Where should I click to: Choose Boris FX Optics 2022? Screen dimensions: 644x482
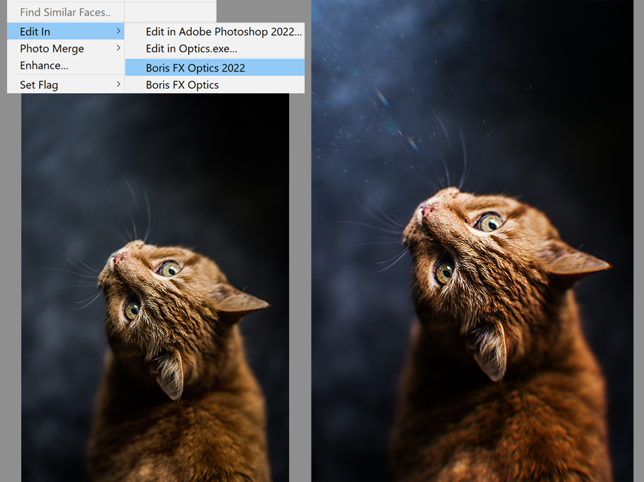click(215, 68)
